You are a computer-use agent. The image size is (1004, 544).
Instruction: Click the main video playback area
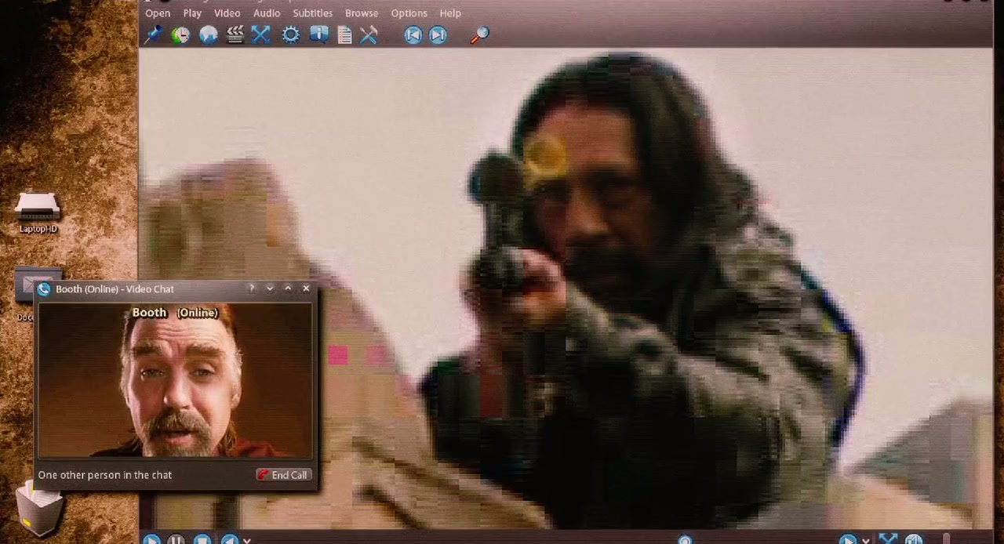tap(566, 288)
